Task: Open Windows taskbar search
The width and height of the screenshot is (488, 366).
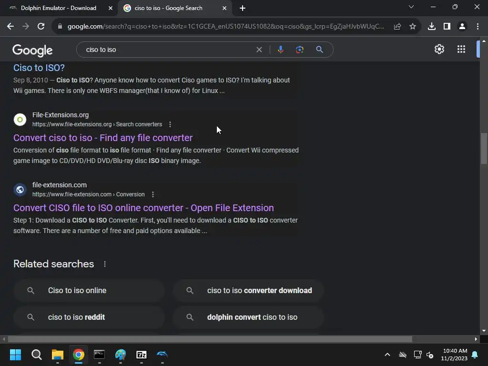Action: (36, 355)
